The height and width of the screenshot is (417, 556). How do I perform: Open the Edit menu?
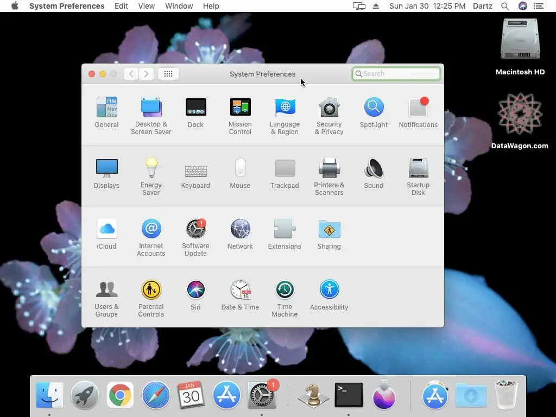pyautogui.click(x=121, y=6)
